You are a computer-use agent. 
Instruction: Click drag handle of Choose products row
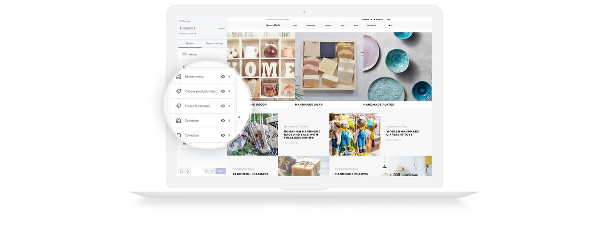pos(229,91)
